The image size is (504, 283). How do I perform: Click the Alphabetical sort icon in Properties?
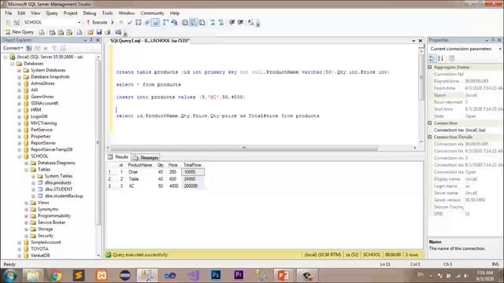(x=441, y=58)
